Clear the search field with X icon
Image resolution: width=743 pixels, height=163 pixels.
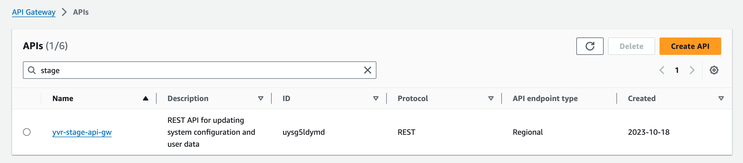point(367,70)
